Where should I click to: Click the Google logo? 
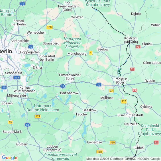tap(10, 158)
